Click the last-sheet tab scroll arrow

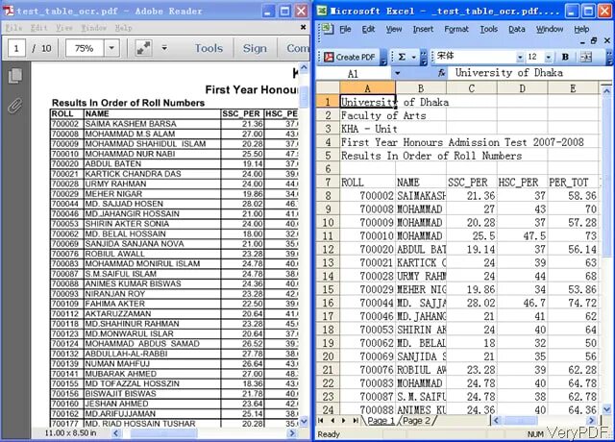coord(356,421)
